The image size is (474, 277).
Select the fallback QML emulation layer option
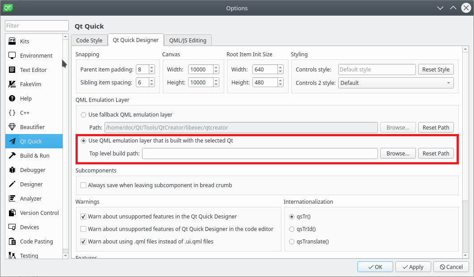(84, 115)
